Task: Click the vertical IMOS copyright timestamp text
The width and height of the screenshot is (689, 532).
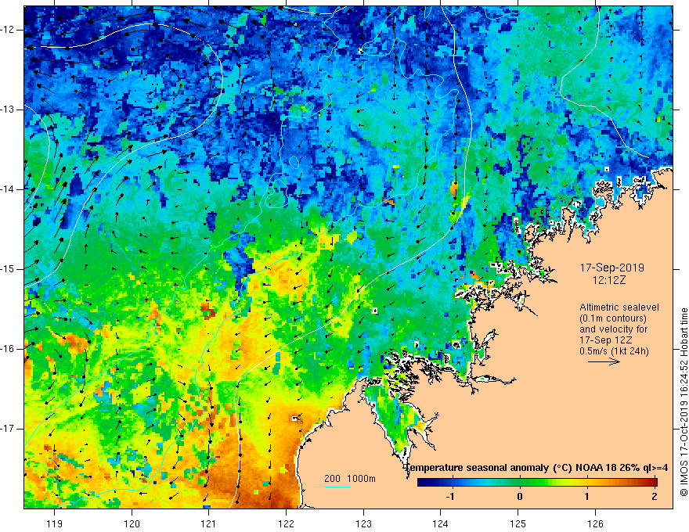Action: click(x=684, y=401)
